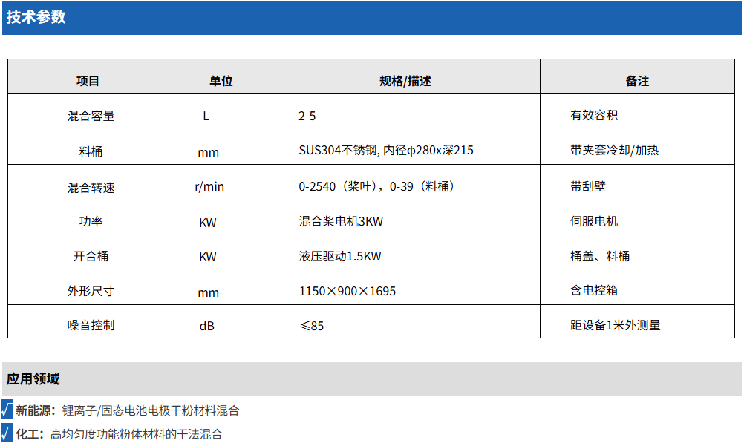This screenshot has height=446, width=744.
Task: Click the 高均匀度功能粉体材料的干法混合 text
Action: point(136,434)
